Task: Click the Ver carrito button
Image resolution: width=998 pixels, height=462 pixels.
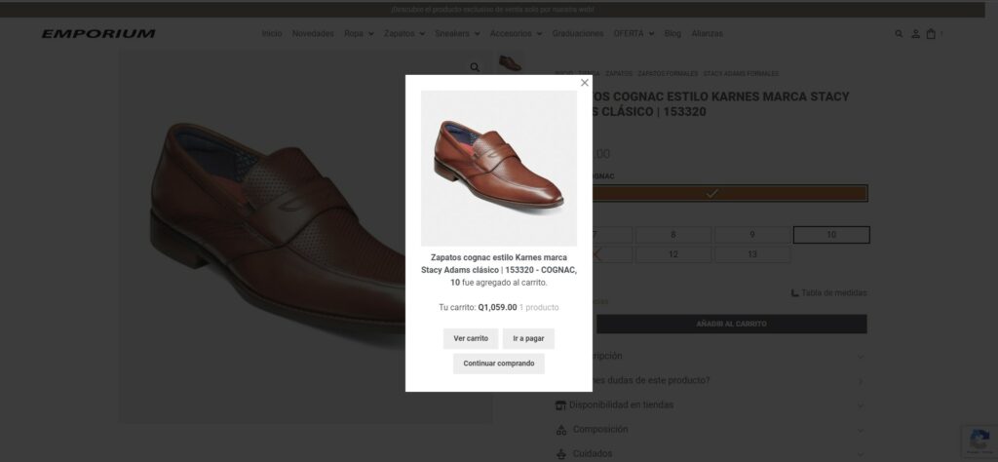Action: (x=471, y=338)
